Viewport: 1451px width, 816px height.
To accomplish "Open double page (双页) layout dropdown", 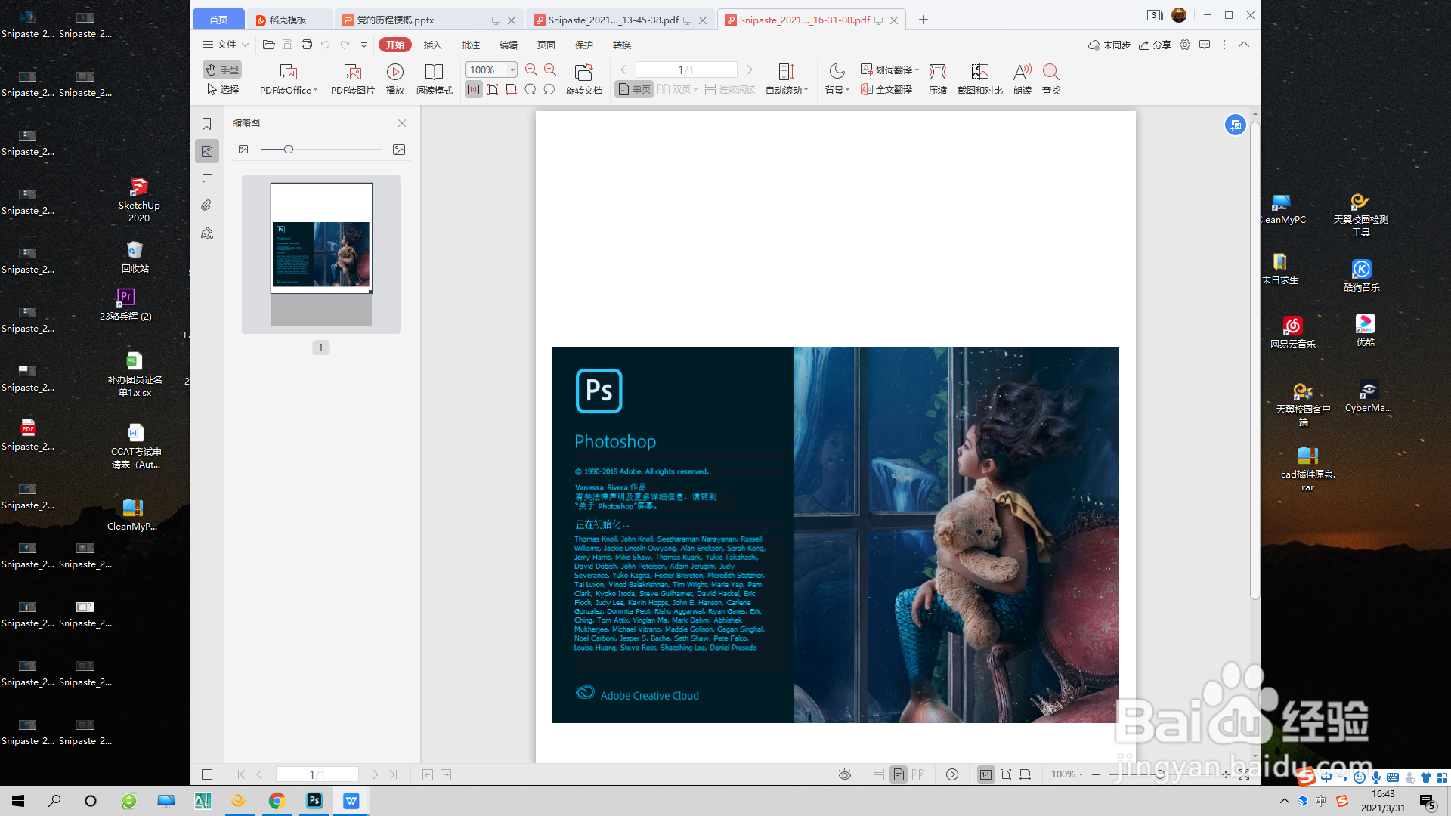I will pos(678,89).
